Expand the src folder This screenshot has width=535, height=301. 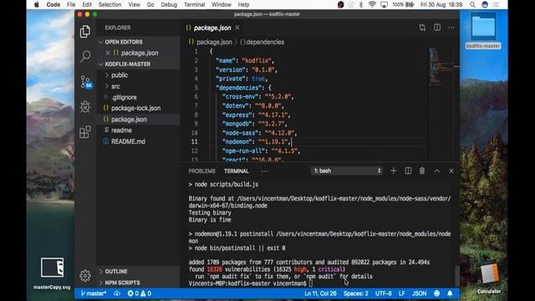138,86
